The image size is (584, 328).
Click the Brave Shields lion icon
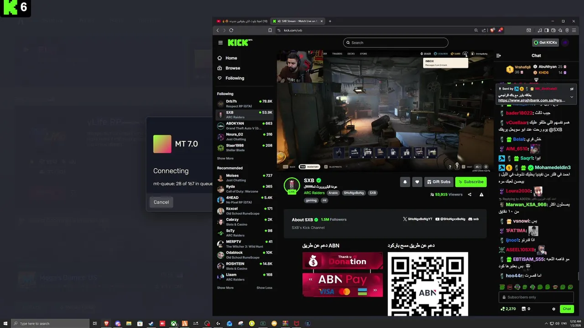point(492,30)
